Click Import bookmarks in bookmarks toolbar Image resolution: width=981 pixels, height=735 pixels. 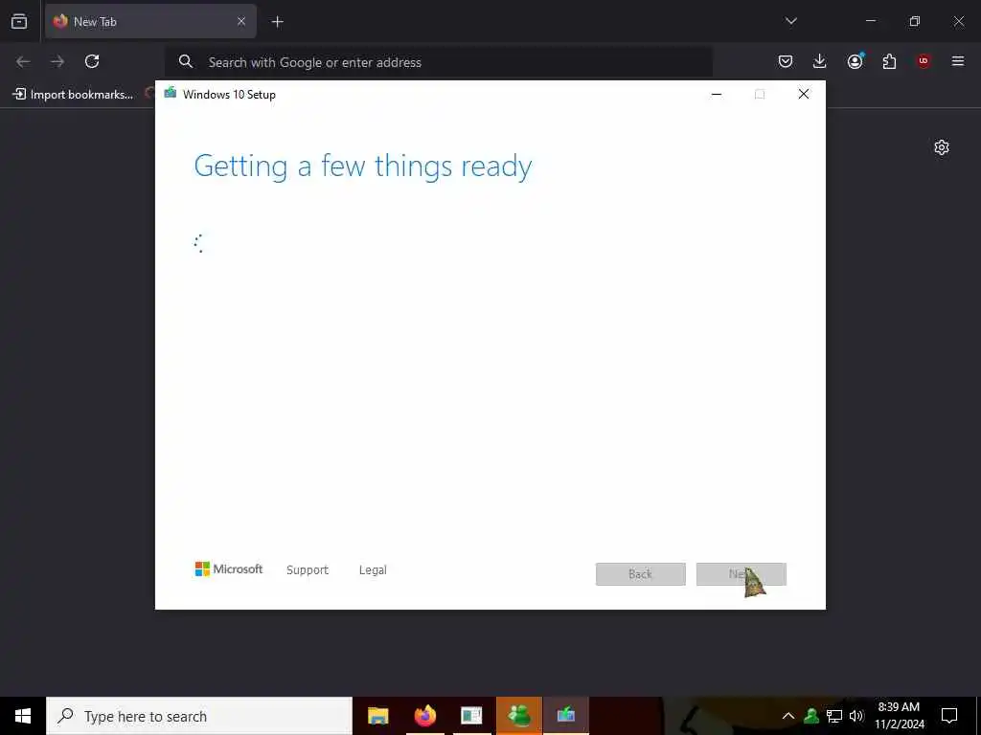pos(73,95)
